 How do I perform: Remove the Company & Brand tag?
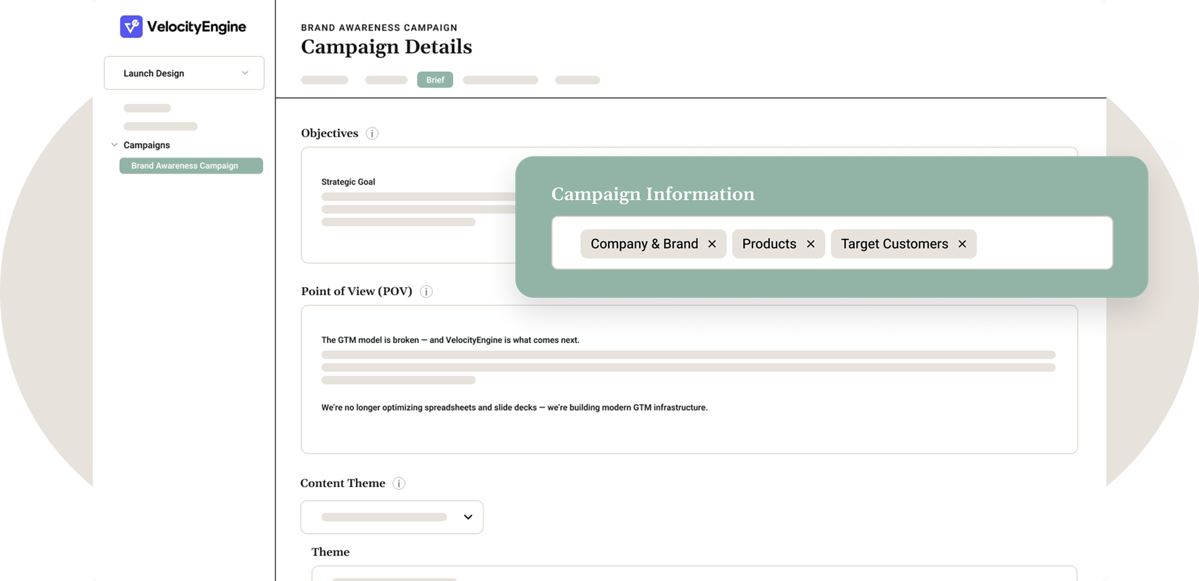click(712, 244)
